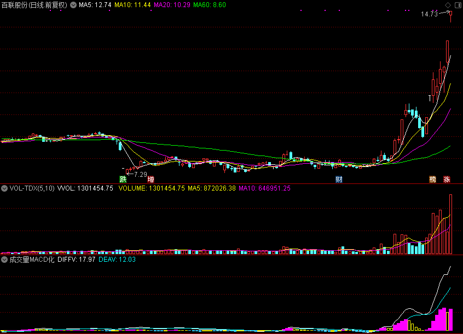Viewport: 463px width, 334px height.
Task: Toggle the side panel icon at top right
Action: 458,5
